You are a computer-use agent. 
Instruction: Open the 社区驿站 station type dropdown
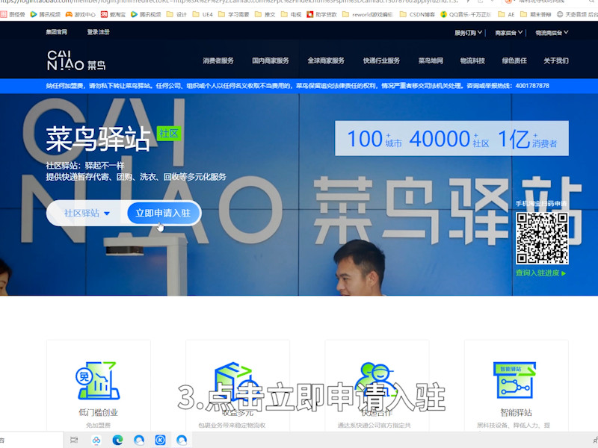tap(87, 213)
